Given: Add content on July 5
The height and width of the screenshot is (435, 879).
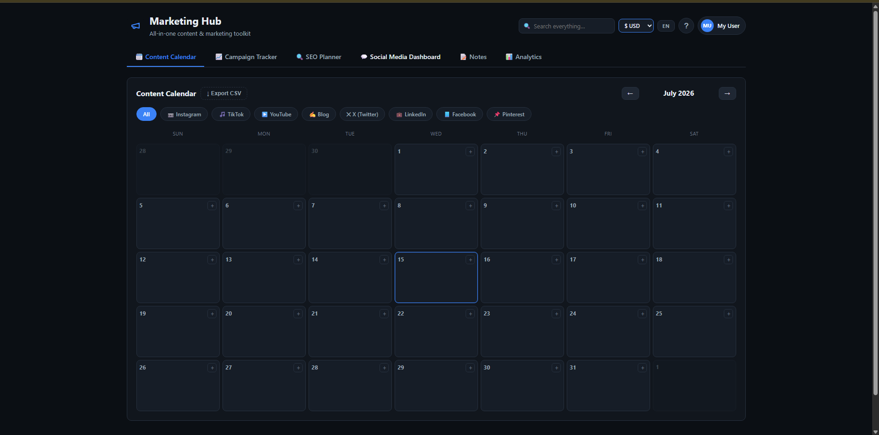Looking at the screenshot, I should tap(212, 206).
